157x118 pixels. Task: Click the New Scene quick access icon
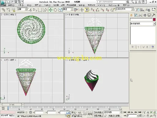(x=9, y=2)
